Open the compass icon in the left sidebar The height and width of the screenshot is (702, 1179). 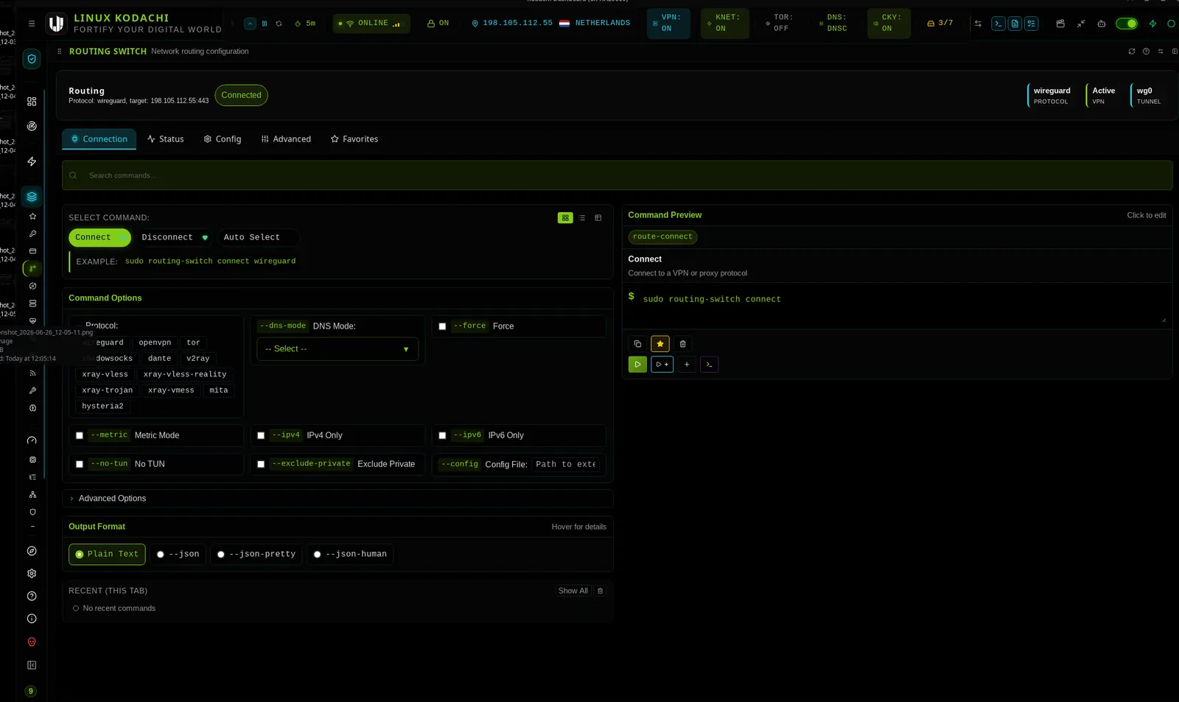point(32,551)
